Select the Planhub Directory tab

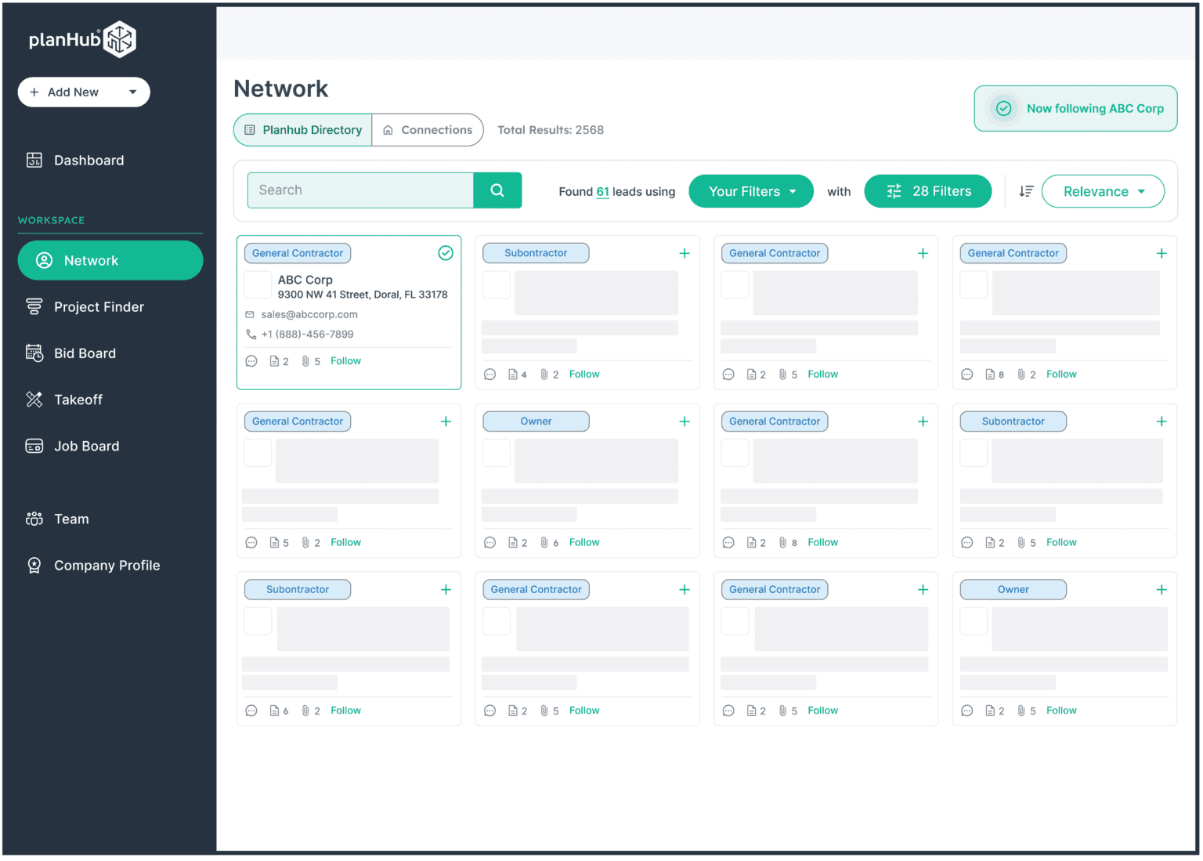pyautogui.click(x=302, y=129)
